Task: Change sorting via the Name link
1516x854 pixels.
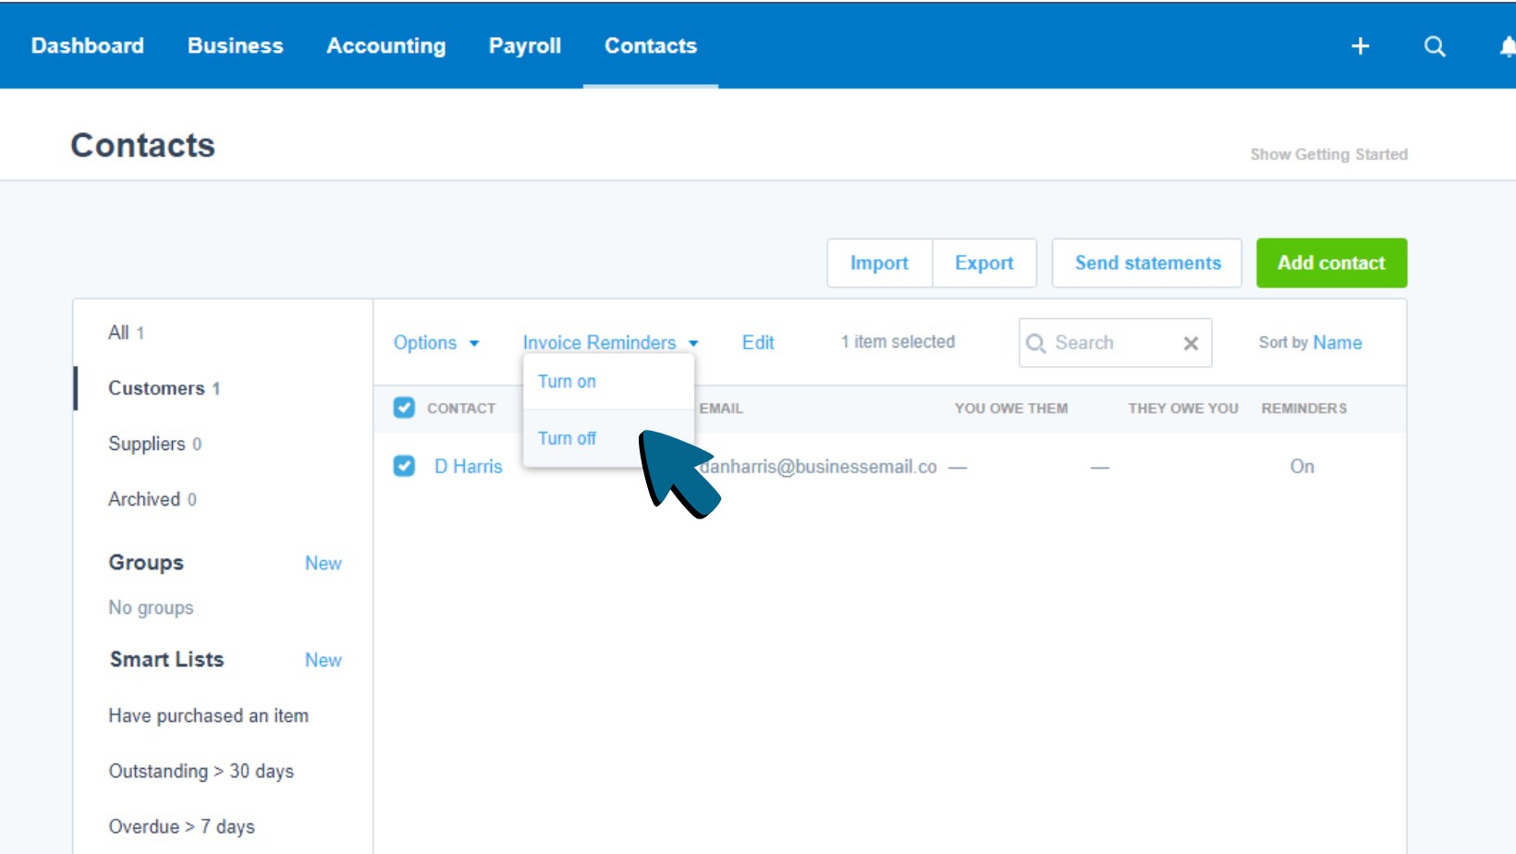Action: click(1337, 343)
